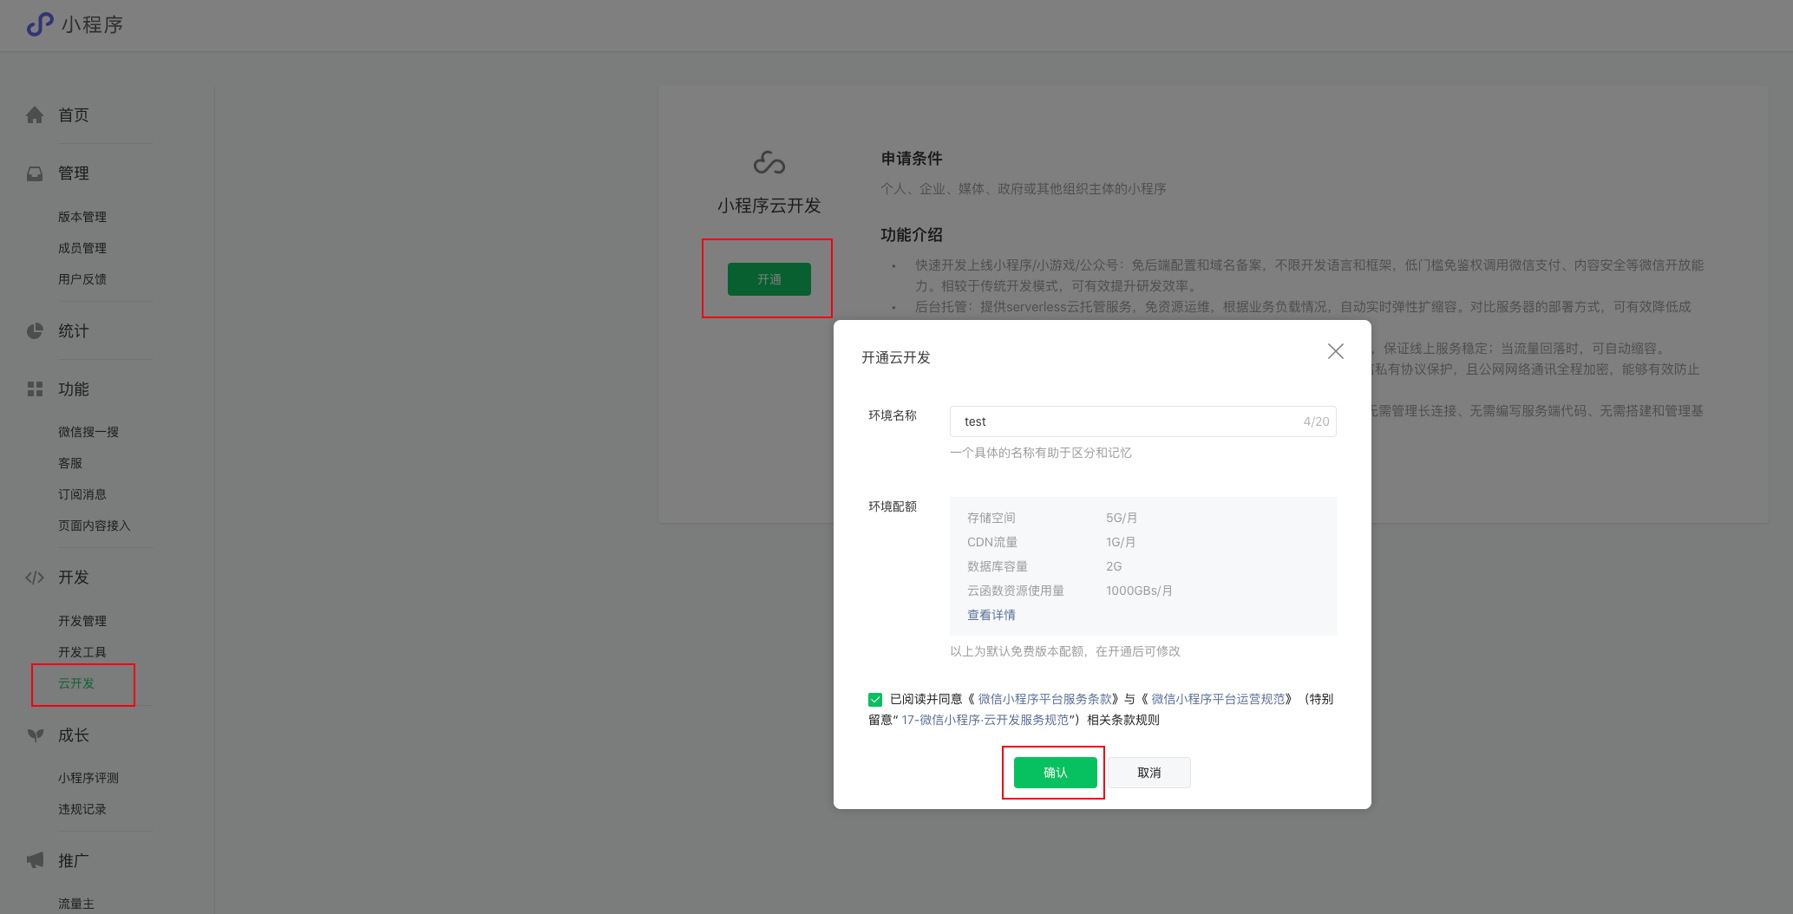The image size is (1793, 914).
Task: Open 违规记录 in the sidebar
Action: (82, 809)
